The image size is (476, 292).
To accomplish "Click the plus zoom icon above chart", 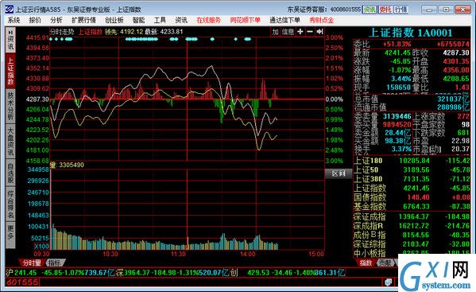I will coord(300,32).
